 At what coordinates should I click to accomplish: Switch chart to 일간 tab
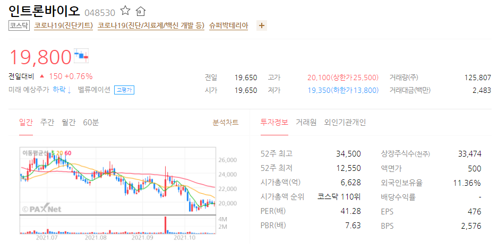click(26, 122)
